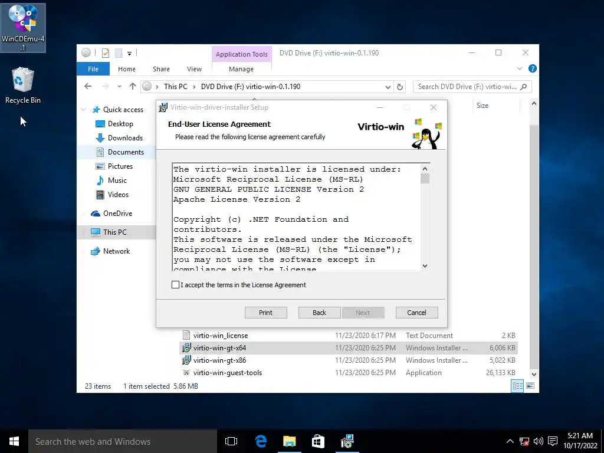The height and width of the screenshot is (453, 604).
Task: Click the search magnifier icon in Explorer
Action: 523,87
